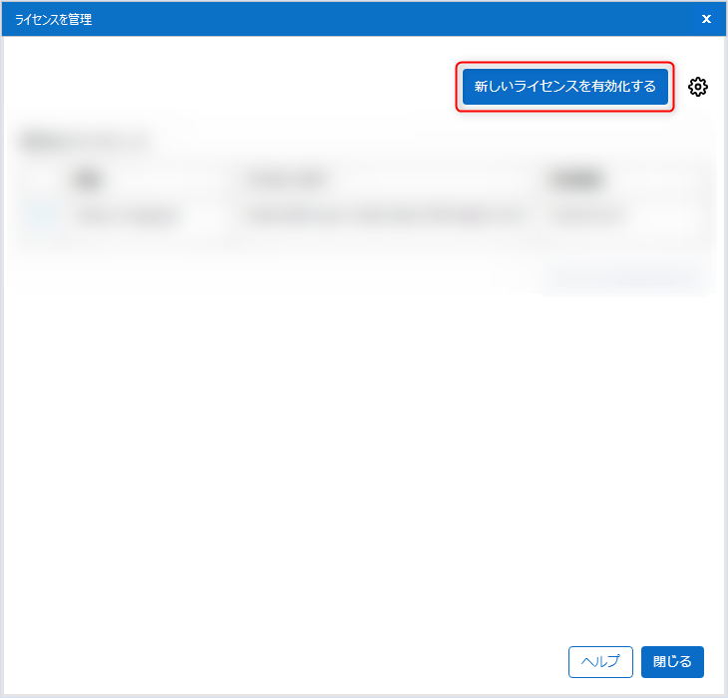The image size is (728, 698).
Task: Click the ヘルプ button
Action: click(x=600, y=661)
